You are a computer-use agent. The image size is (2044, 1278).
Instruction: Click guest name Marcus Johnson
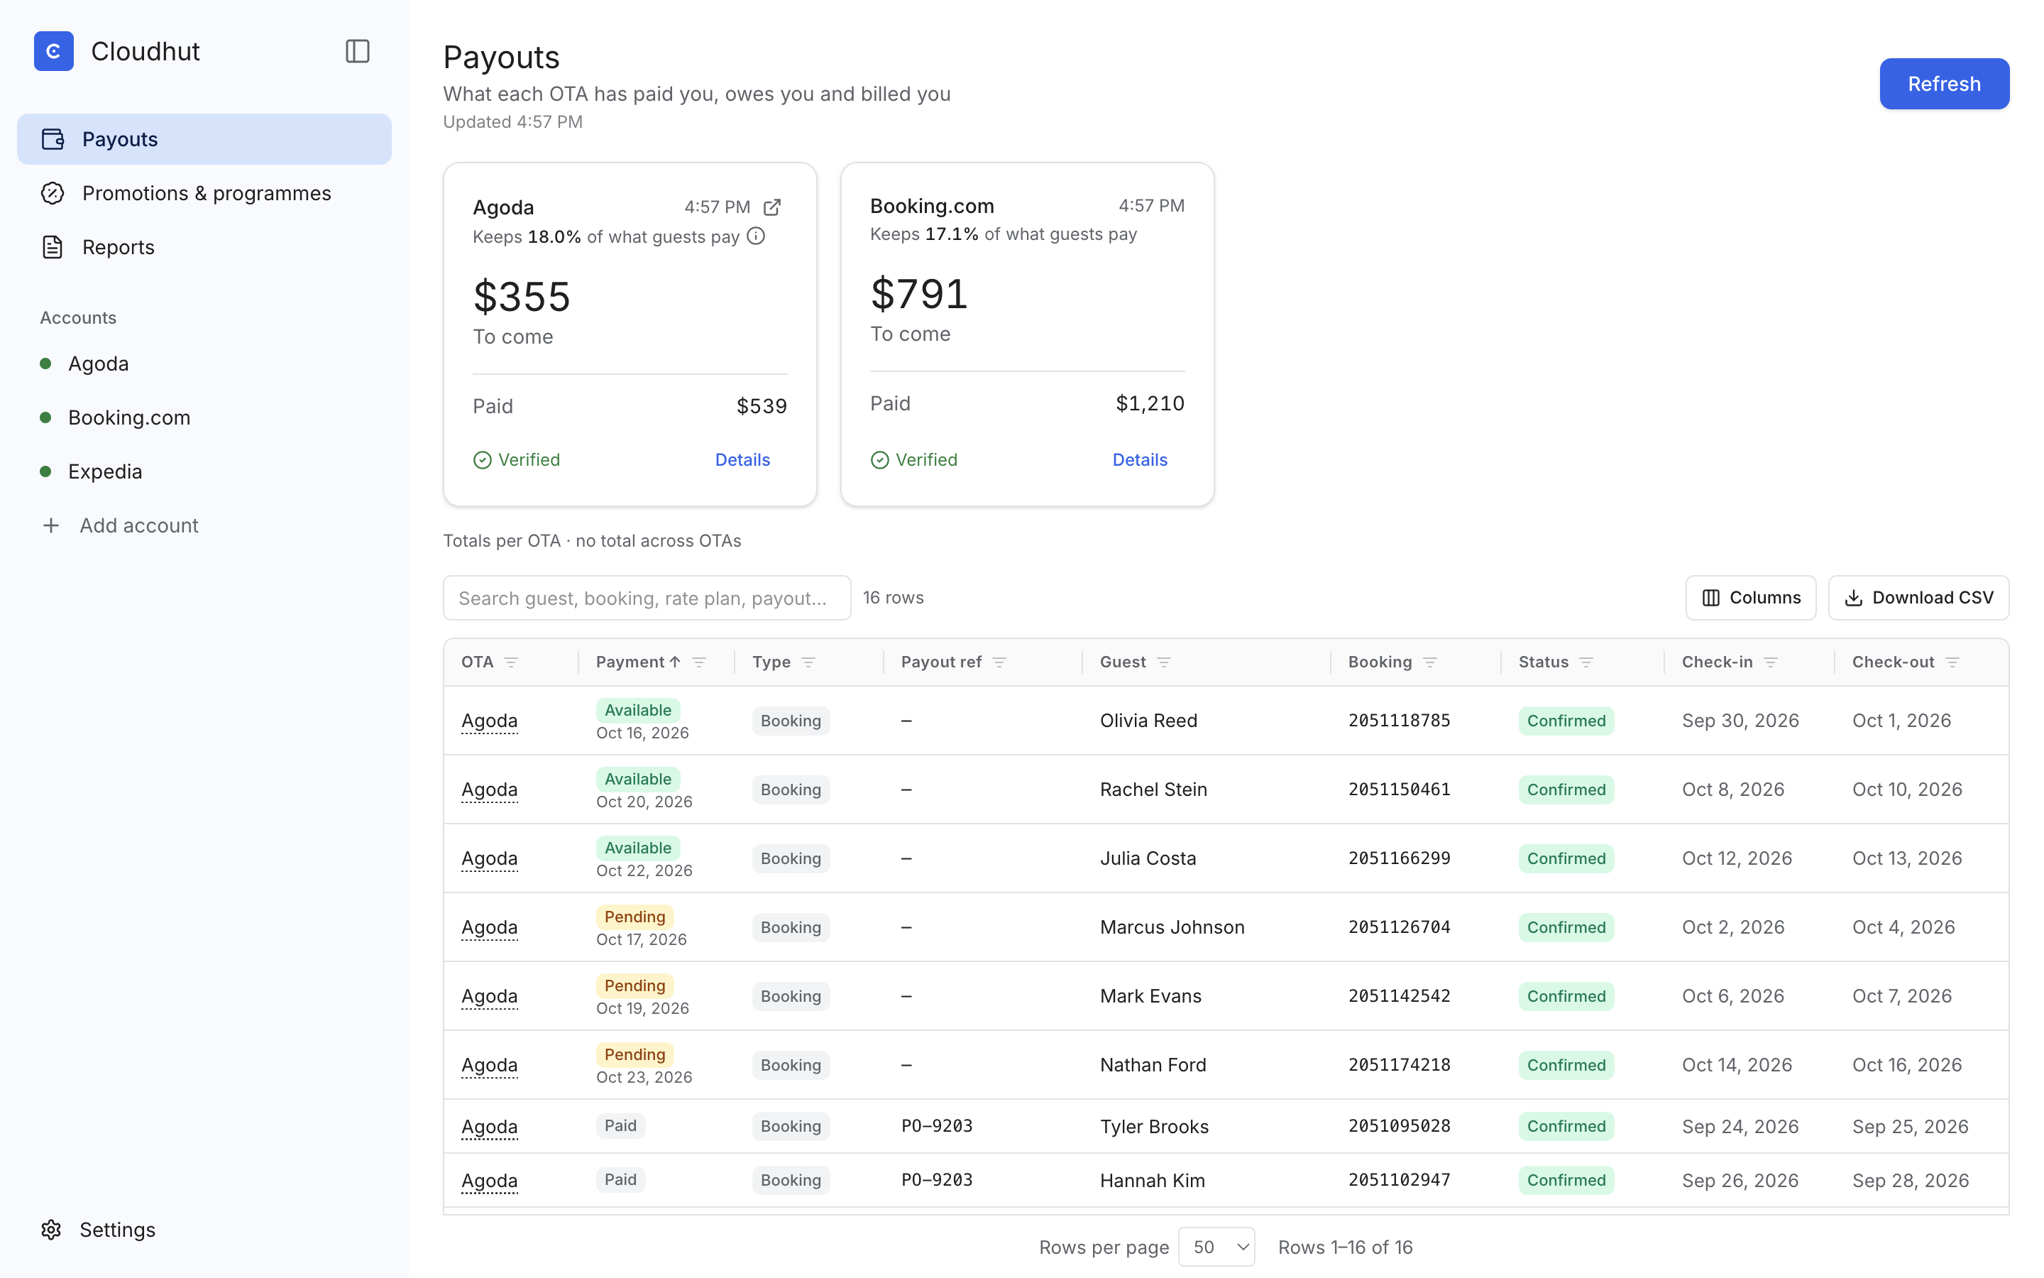coord(1172,927)
